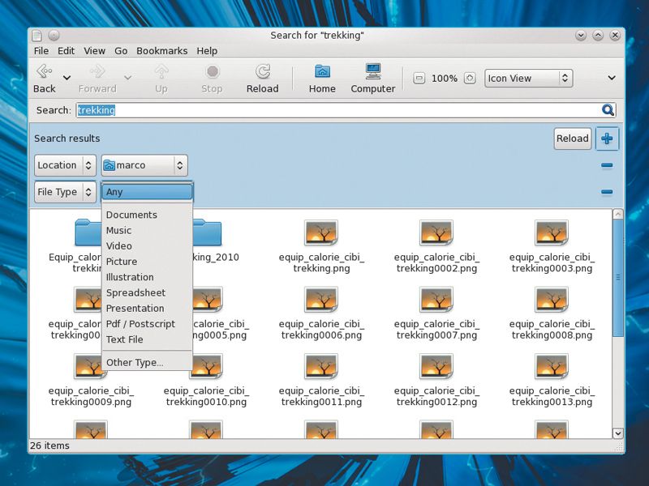
Task: Remove the Location filter with its minus control
Action: click(605, 165)
